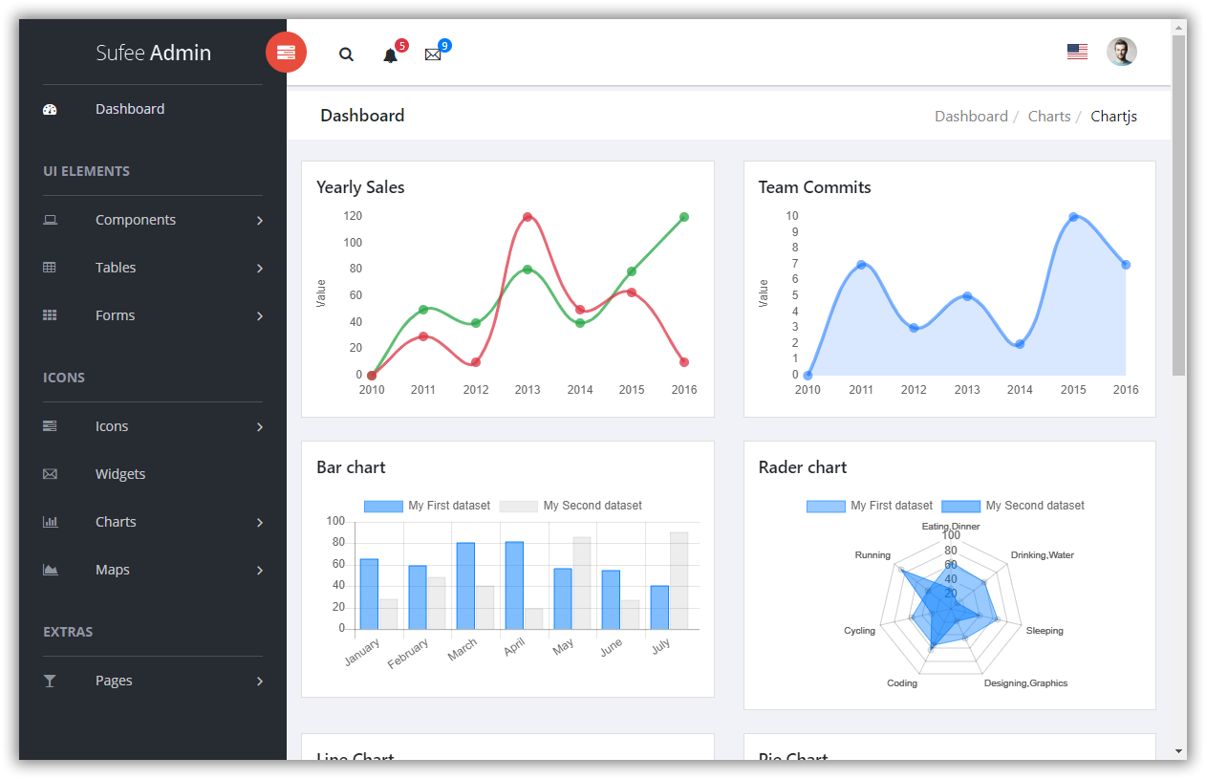Open the Dashboard icon in the sidebar
The image size is (1206, 779).
point(49,109)
